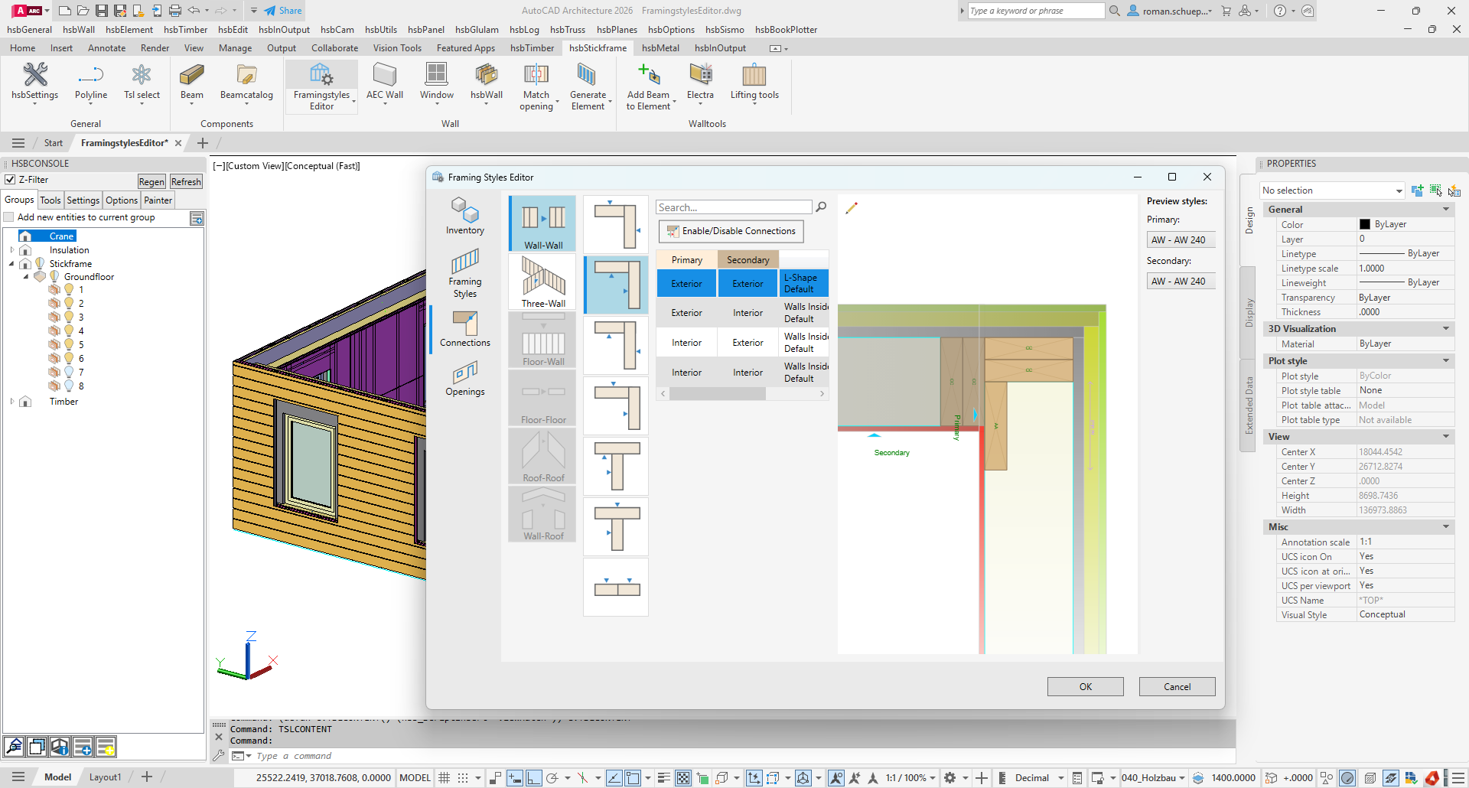1469x788 pixels.
Task: Toggle lightbulb visibility for group 8
Action: click(69, 386)
